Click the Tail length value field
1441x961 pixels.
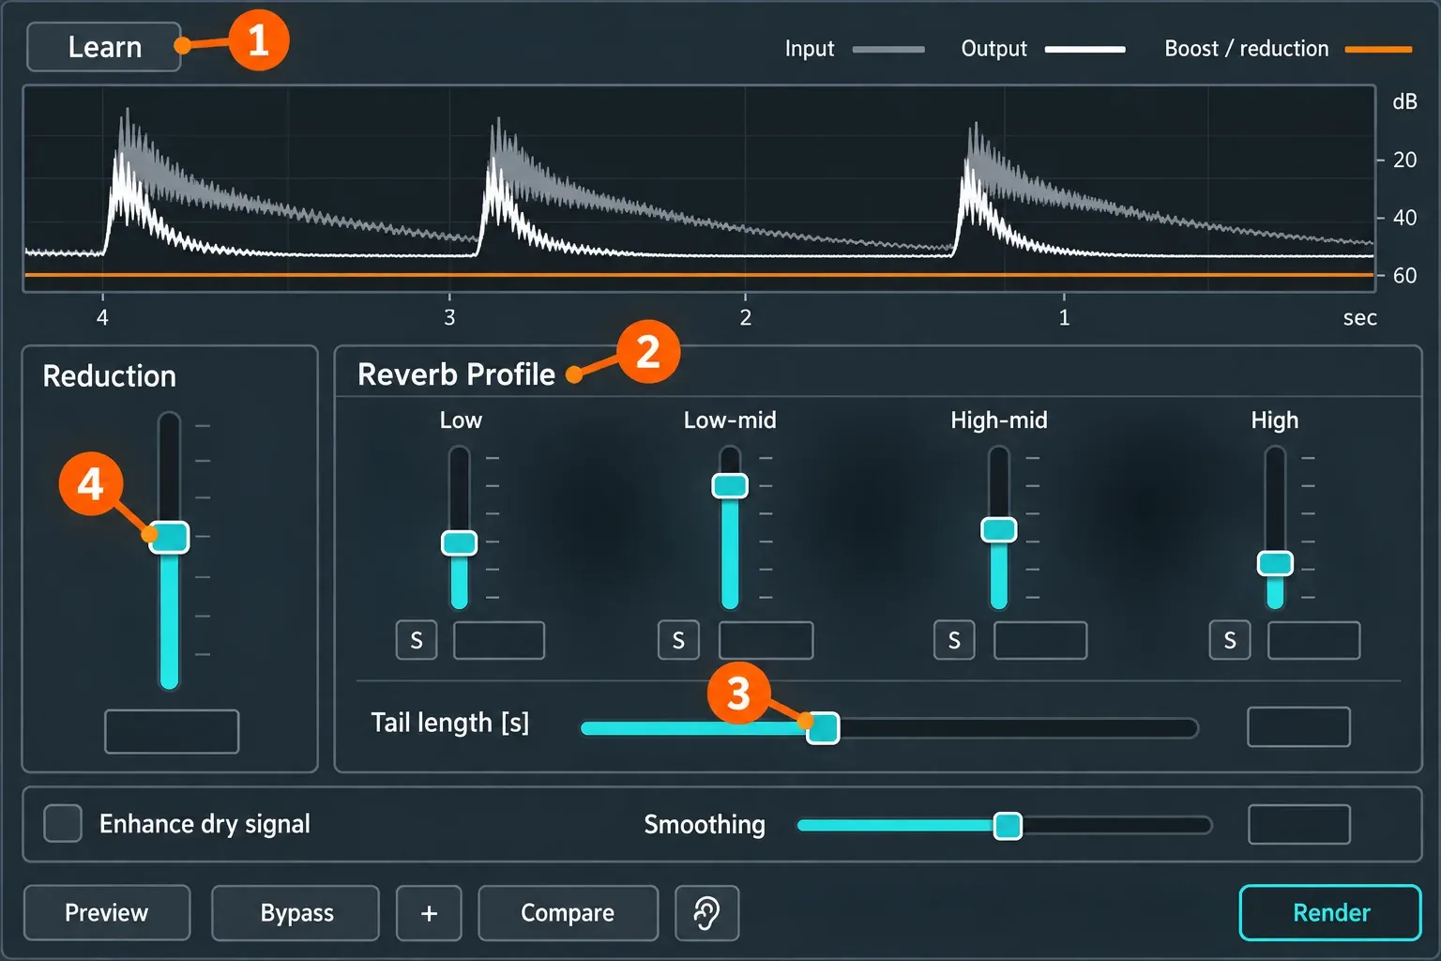coord(1298,727)
